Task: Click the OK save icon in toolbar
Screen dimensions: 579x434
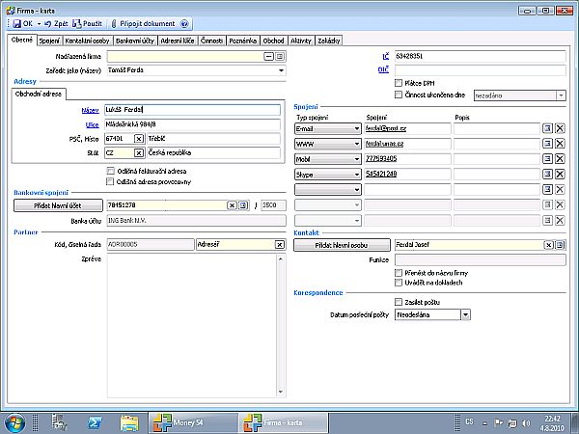Action: pos(17,23)
